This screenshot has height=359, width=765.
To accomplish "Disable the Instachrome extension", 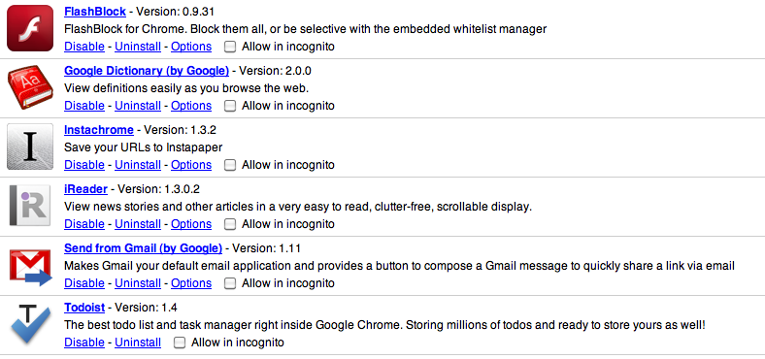I will [84, 165].
